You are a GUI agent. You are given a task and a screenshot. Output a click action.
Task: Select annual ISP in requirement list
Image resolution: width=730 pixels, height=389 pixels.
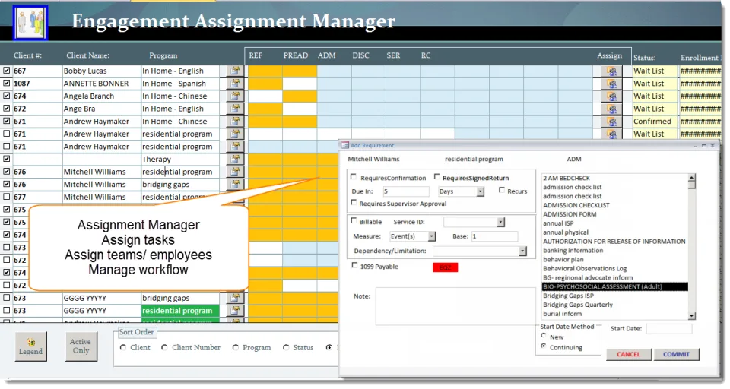coord(558,223)
